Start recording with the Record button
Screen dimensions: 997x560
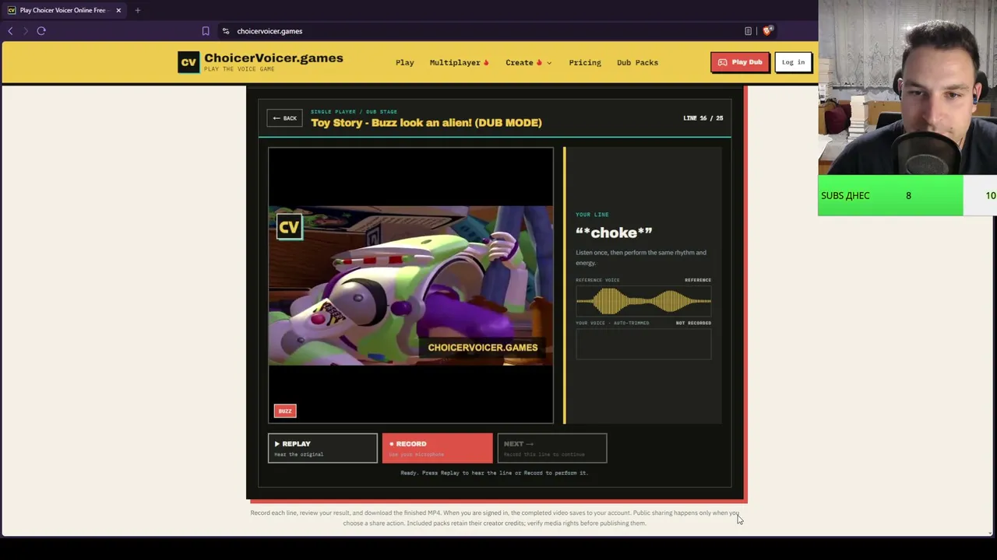click(437, 448)
